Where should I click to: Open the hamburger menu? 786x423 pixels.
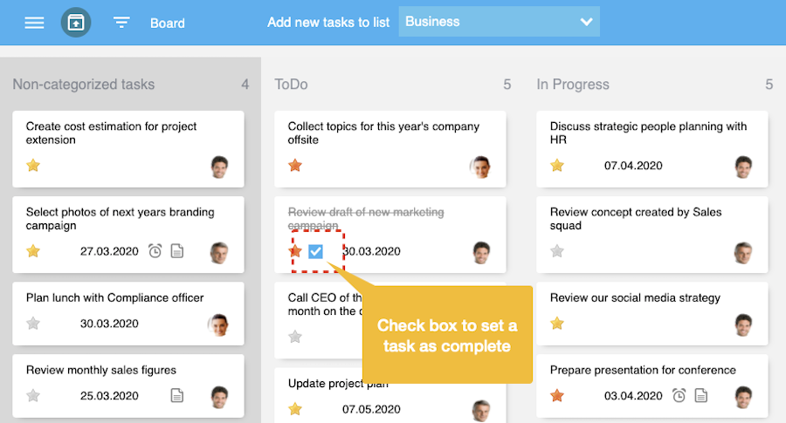(x=34, y=23)
